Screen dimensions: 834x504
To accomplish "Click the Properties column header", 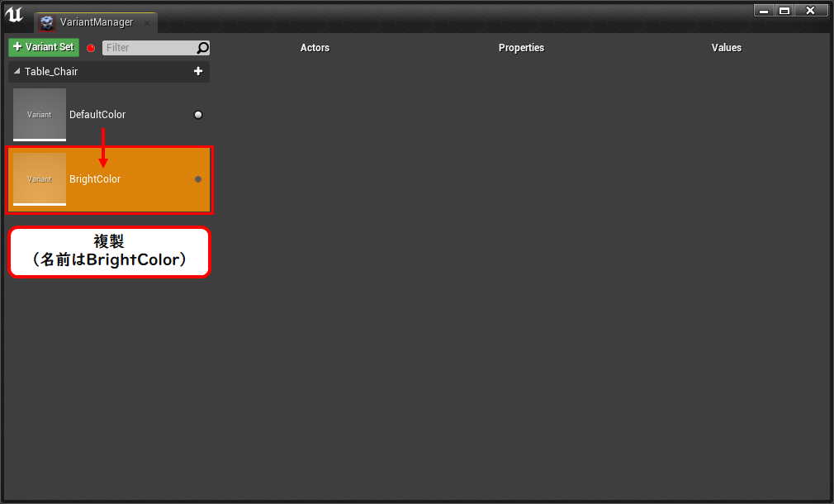I will coord(521,48).
